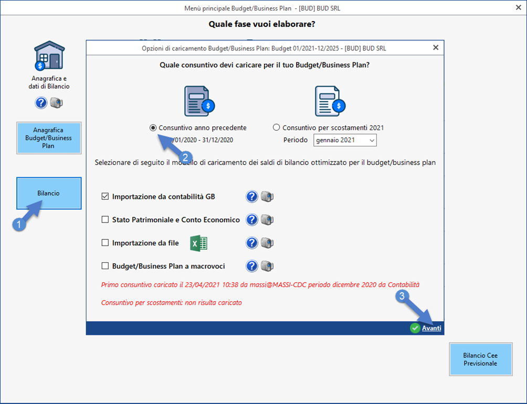The width and height of the screenshot is (527, 404).
Task: Enable Stato Patrimoniale e Conto Economico checkbox
Action: click(105, 220)
